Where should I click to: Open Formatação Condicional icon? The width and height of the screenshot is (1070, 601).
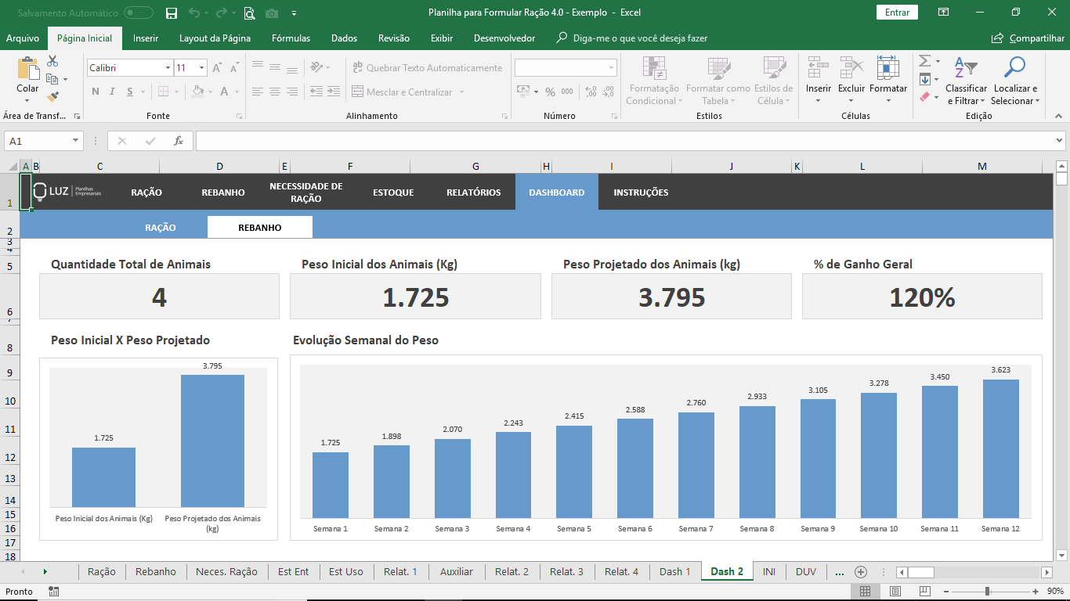pyautogui.click(x=654, y=67)
